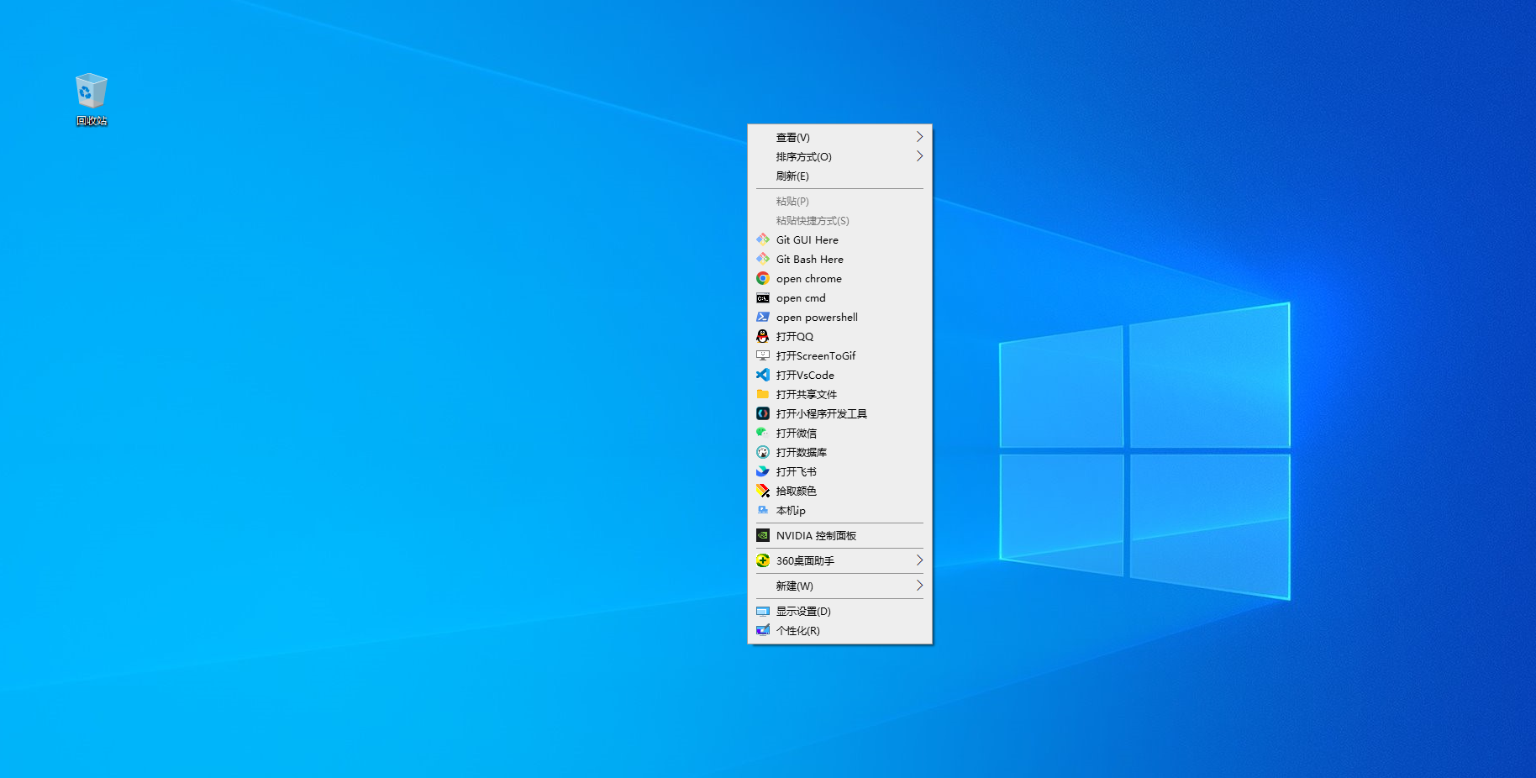Click the display settings monitor icon
The width and height of the screenshot is (1536, 778).
(763, 611)
